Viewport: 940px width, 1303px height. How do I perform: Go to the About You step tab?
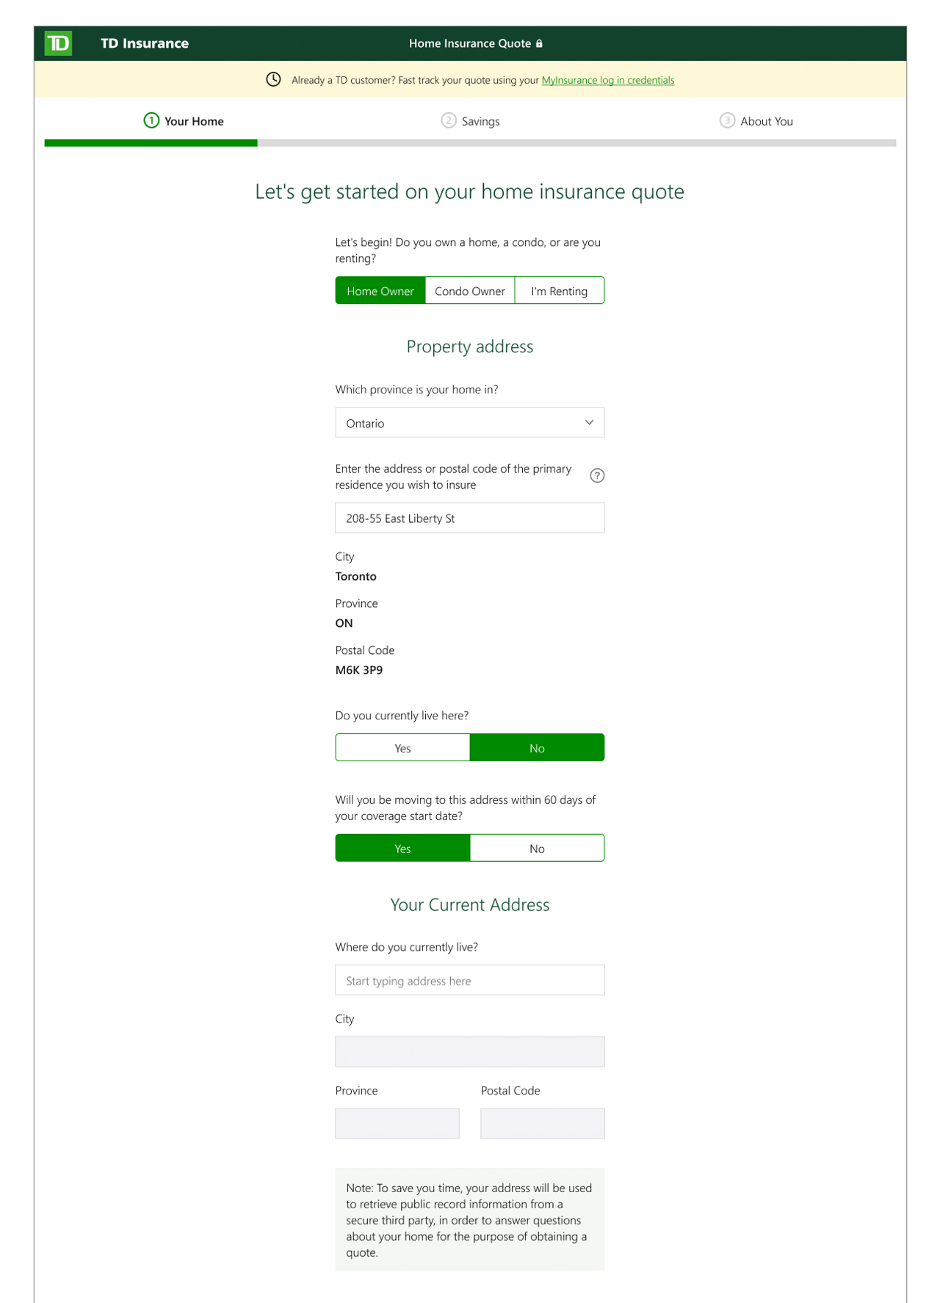tap(766, 121)
